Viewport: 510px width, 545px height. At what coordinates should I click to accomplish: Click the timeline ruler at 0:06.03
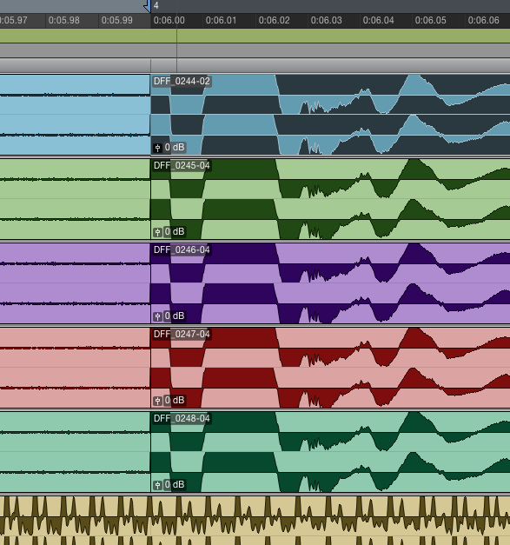pyautogui.click(x=326, y=20)
